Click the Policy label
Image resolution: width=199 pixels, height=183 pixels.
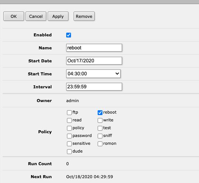[x=45, y=132]
